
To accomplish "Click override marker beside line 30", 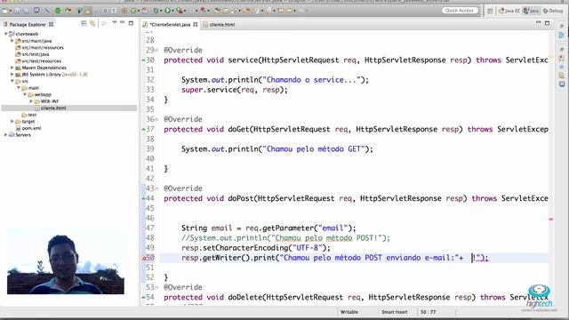I will point(144,60).
